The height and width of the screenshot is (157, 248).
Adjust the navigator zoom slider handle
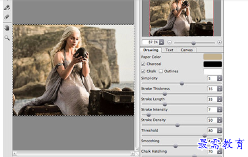pyautogui.click(x=193, y=43)
